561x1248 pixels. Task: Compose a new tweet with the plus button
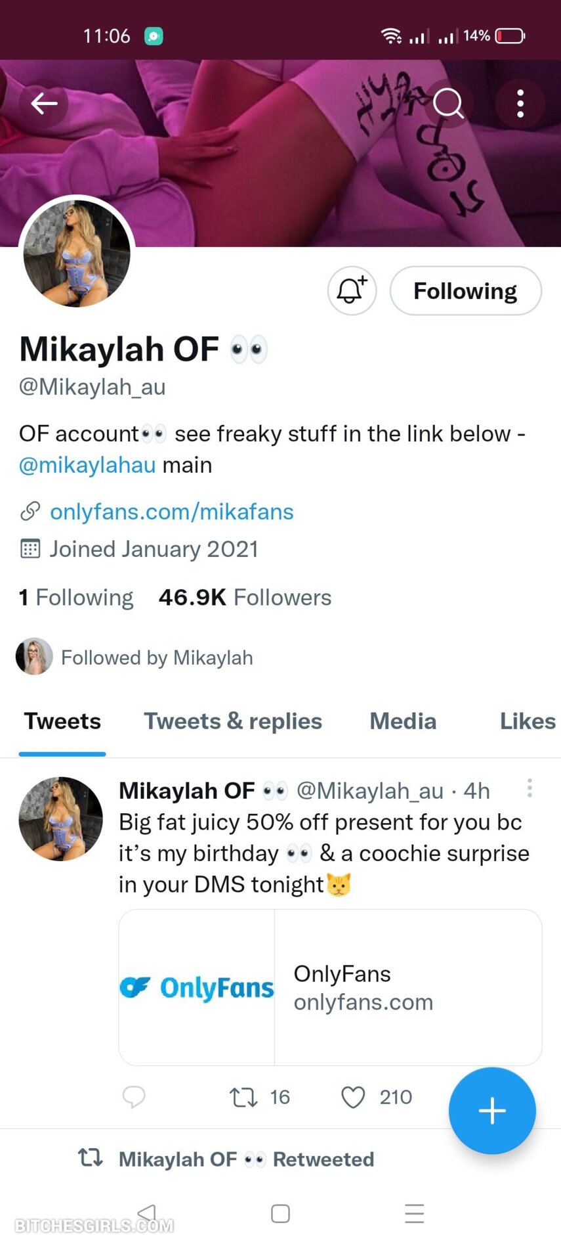pyautogui.click(x=492, y=1111)
